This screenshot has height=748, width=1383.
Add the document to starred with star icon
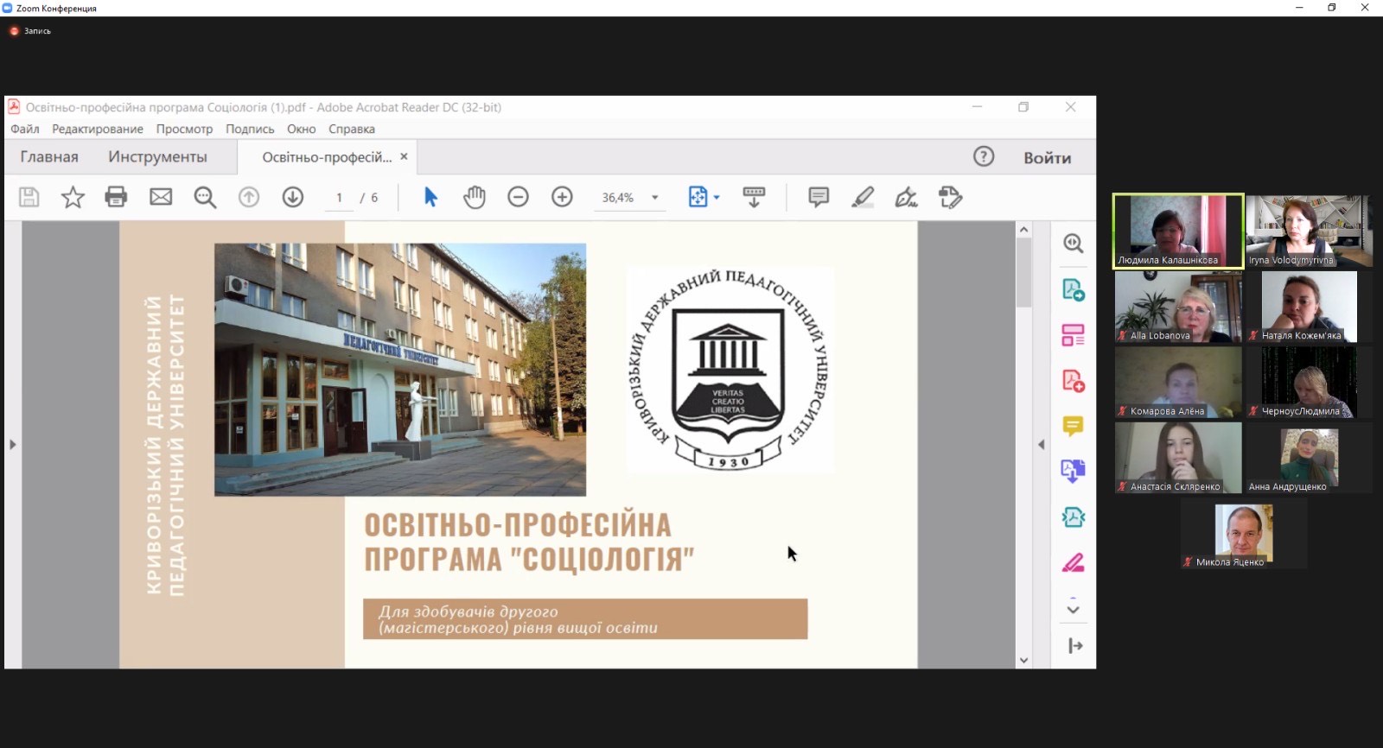[73, 197]
